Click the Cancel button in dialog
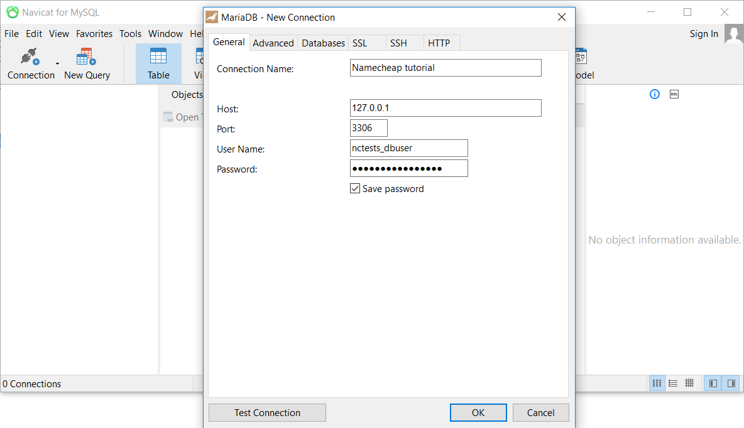Viewport: 744px width, 428px height. pos(540,412)
